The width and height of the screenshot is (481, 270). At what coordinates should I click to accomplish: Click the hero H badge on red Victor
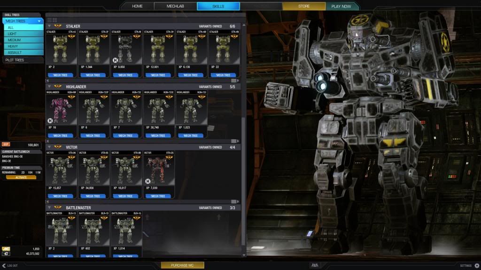tap(147, 181)
